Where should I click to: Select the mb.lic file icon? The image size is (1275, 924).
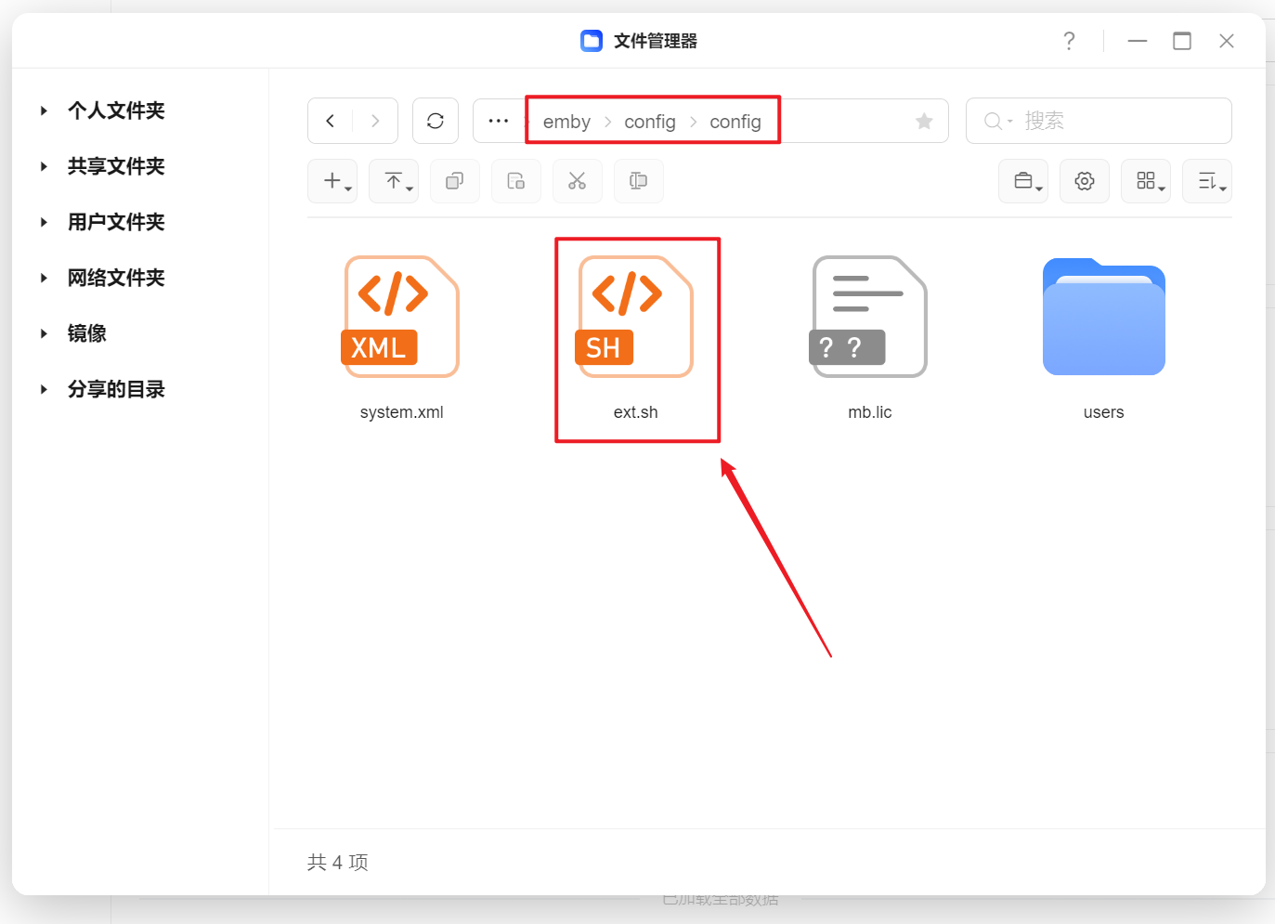(x=870, y=317)
